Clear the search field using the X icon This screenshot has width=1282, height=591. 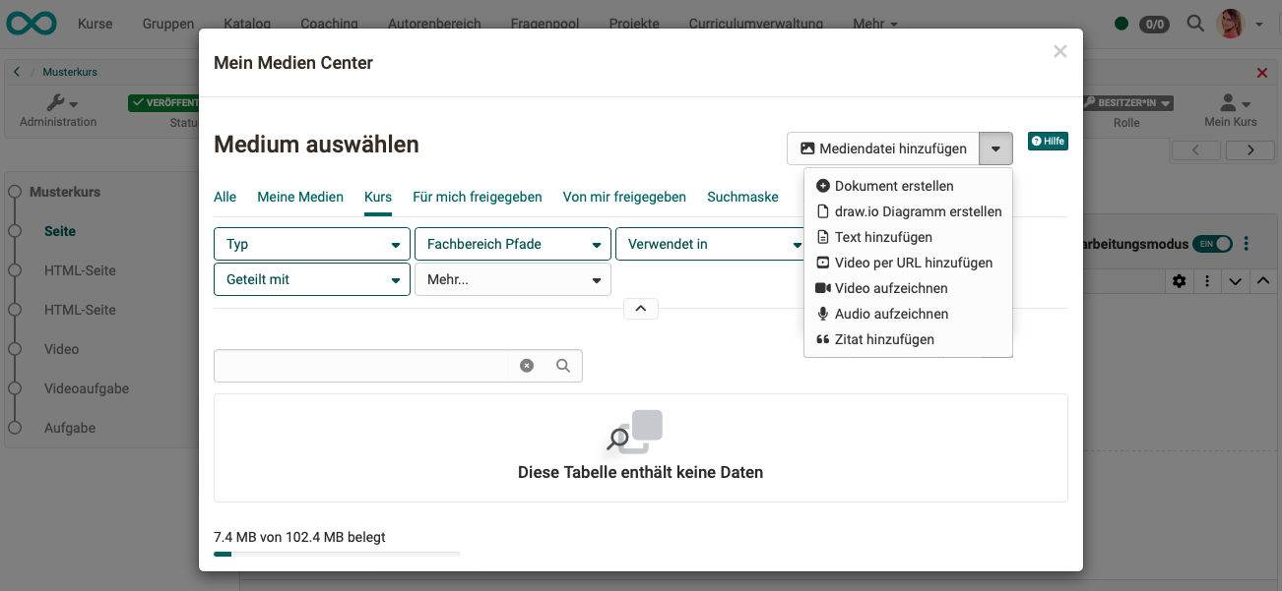[x=527, y=365]
